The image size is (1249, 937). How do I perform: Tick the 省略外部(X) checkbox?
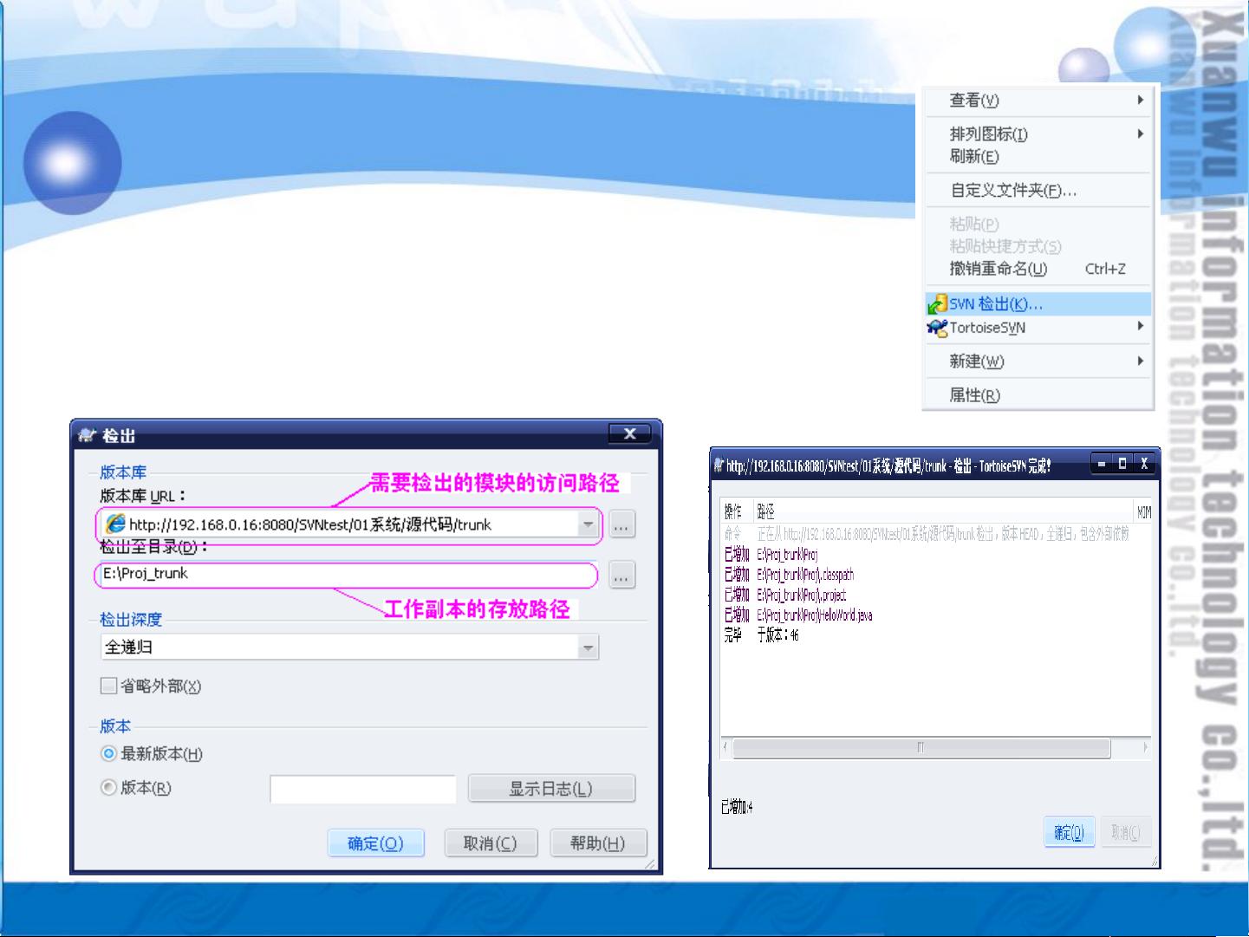pyautogui.click(x=109, y=686)
